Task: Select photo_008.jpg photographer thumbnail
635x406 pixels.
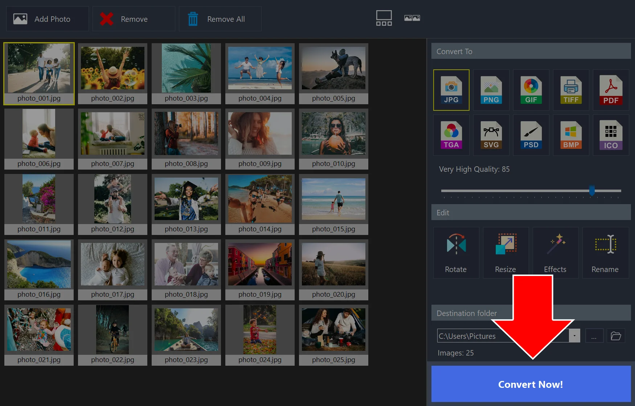Action: click(x=186, y=139)
